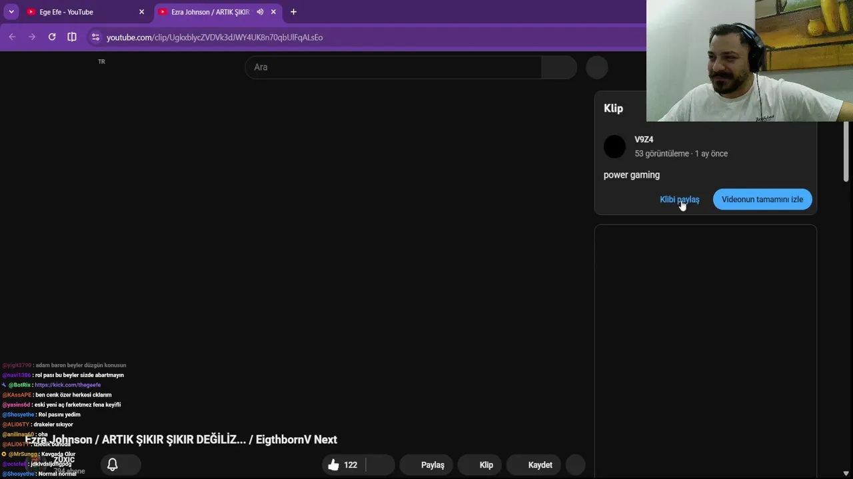View site information icon in address bar
The image size is (853, 479).
pyautogui.click(x=95, y=37)
